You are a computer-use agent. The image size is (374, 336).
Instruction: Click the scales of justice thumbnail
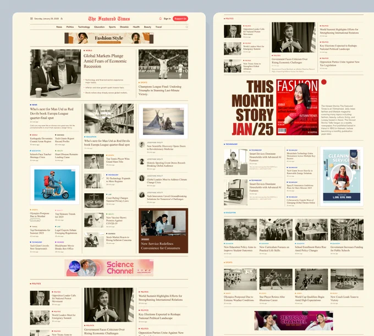(94, 200)
